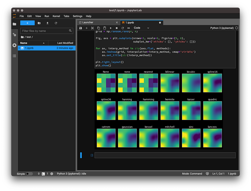Click the Ln 1, Col 1 status item
Viewport: 251px width, 191px height.
point(218,174)
